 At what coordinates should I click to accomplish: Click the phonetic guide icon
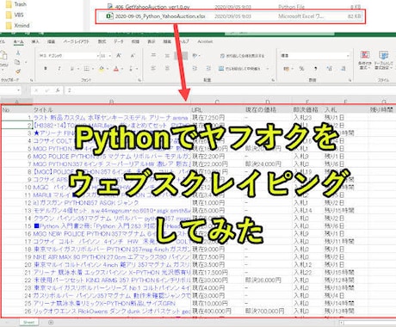(131, 69)
